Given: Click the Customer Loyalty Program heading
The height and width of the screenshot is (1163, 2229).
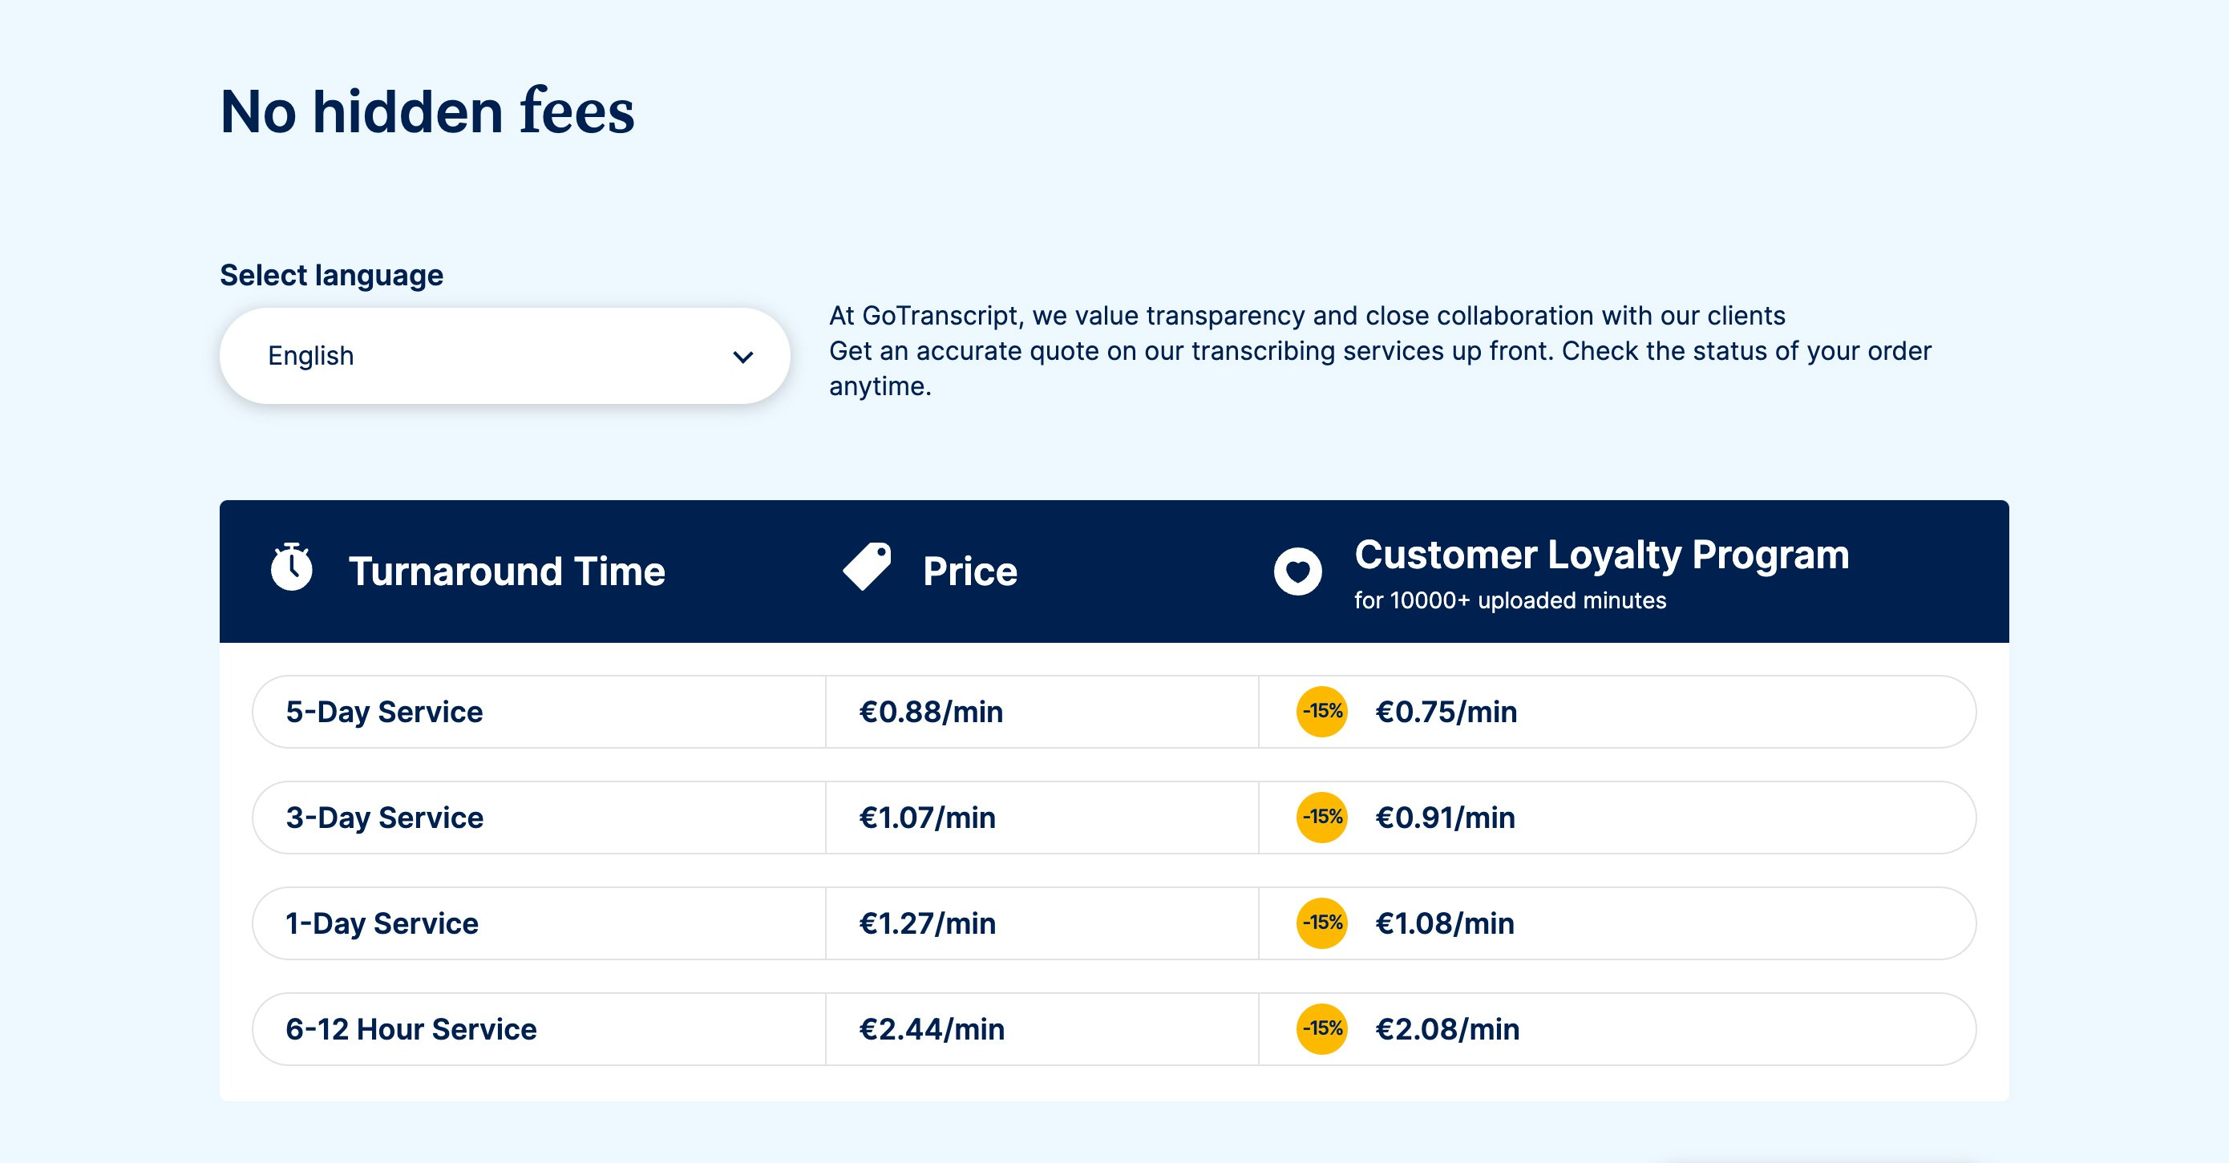Looking at the screenshot, I should (1602, 555).
